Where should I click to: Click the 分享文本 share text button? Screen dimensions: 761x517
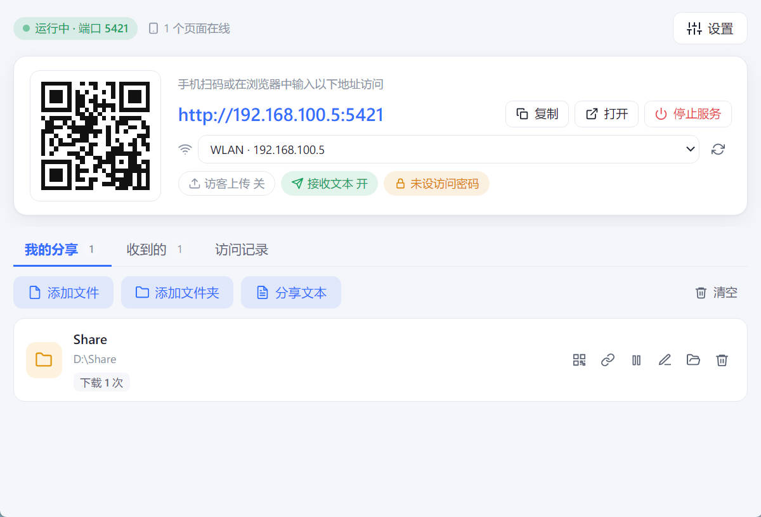pyautogui.click(x=291, y=293)
